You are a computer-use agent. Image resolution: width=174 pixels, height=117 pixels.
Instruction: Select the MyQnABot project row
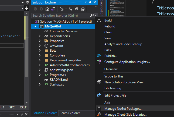(x=63, y=26)
